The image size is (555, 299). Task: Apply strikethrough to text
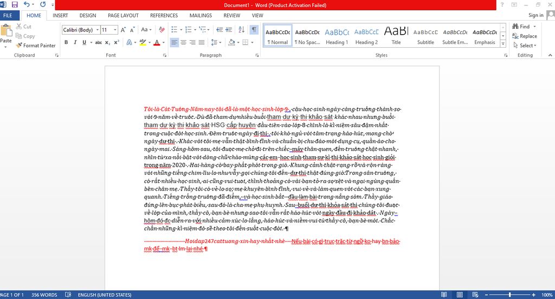(99, 42)
